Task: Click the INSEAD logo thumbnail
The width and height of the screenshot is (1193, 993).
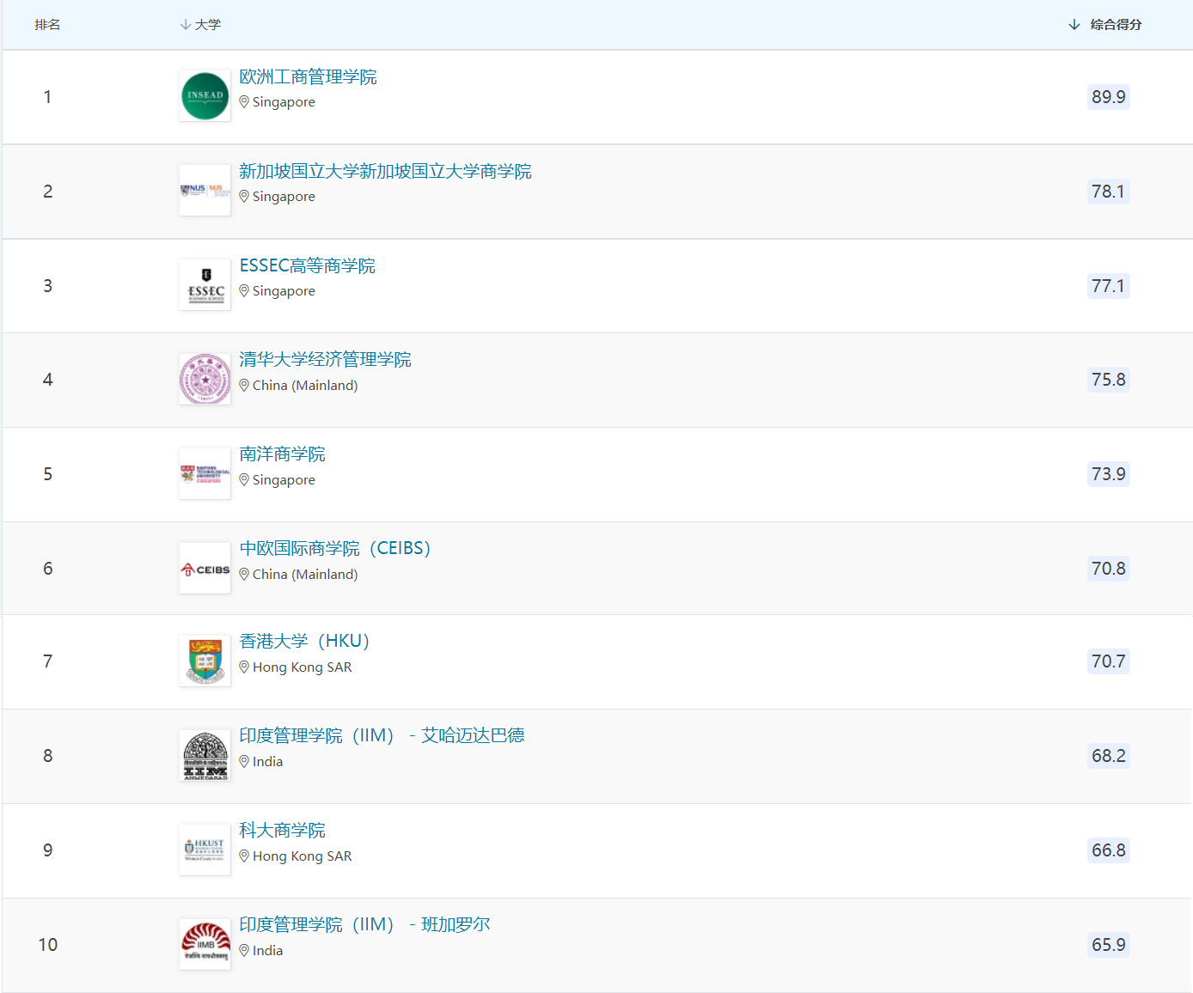Action: click(205, 95)
